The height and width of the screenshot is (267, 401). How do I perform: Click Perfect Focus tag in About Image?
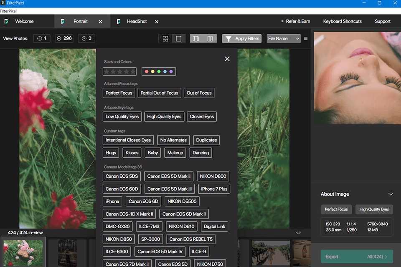click(x=336, y=209)
